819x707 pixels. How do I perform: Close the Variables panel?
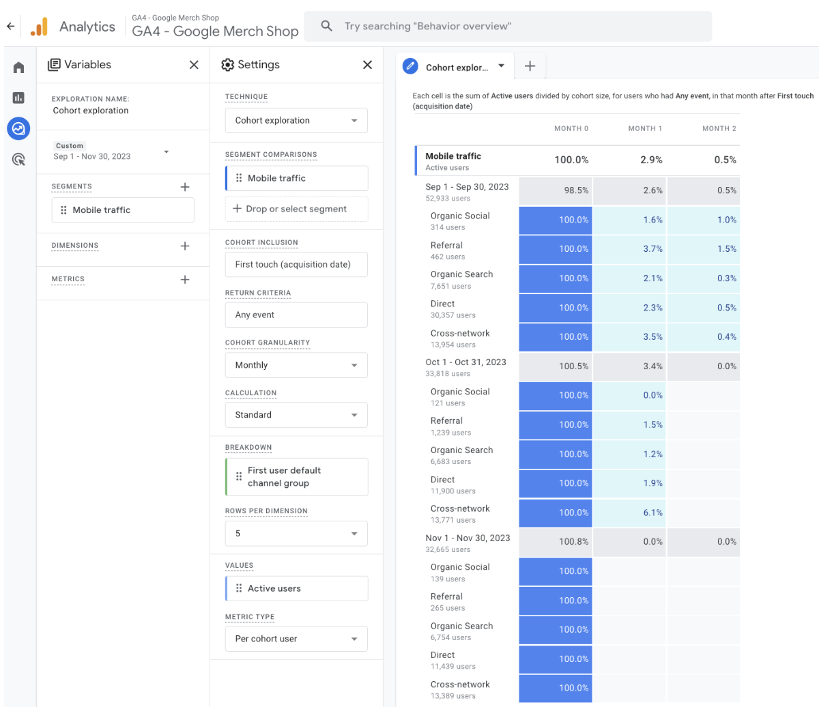pos(194,65)
